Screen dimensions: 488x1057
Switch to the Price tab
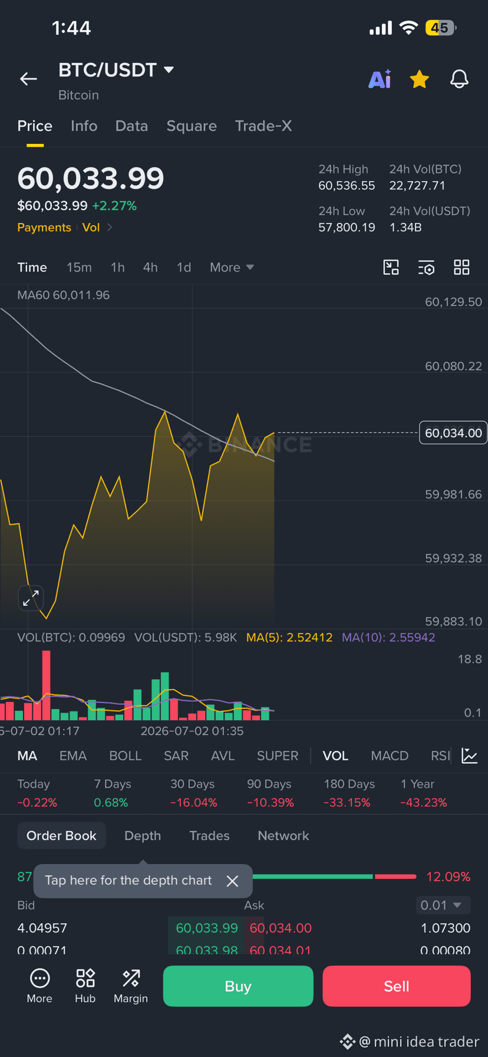point(35,126)
